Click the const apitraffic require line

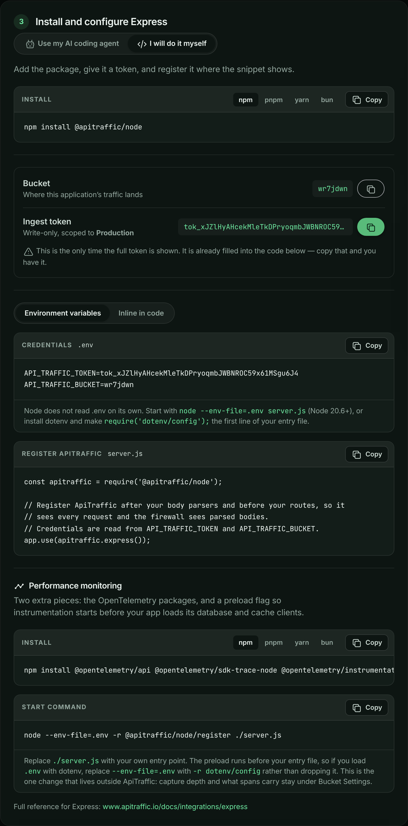(123, 482)
